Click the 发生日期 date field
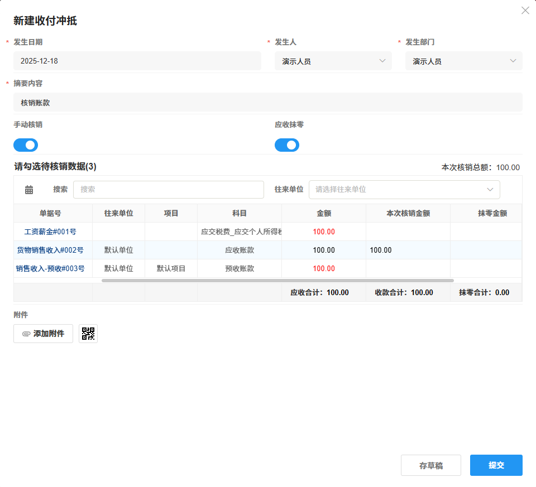This screenshot has height=487, width=536. tap(137, 61)
